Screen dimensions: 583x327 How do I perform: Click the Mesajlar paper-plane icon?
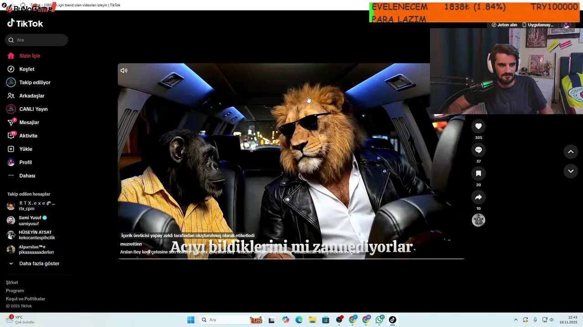11,123
